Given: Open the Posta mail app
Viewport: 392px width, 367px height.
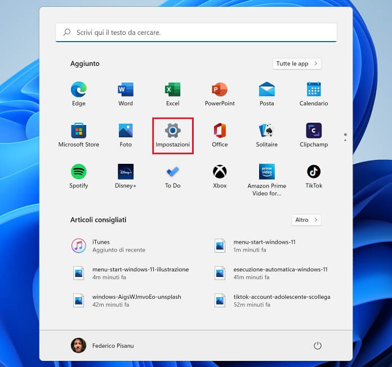Looking at the screenshot, I should [x=267, y=94].
